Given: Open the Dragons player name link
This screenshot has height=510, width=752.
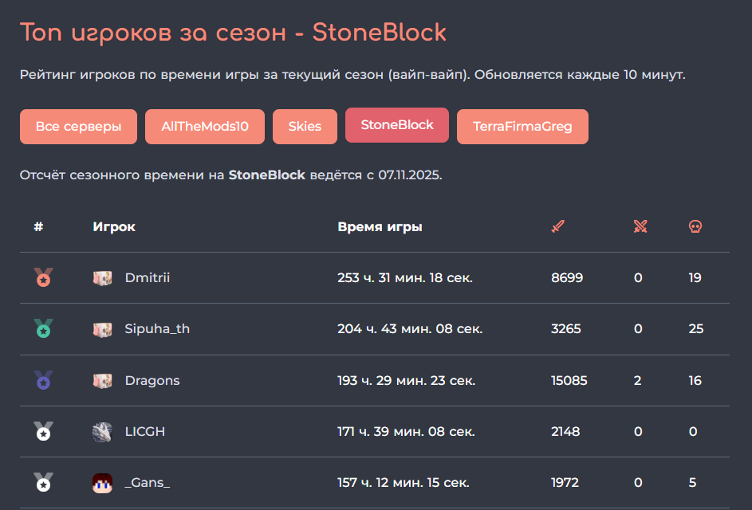Looking at the screenshot, I should (x=152, y=380).
